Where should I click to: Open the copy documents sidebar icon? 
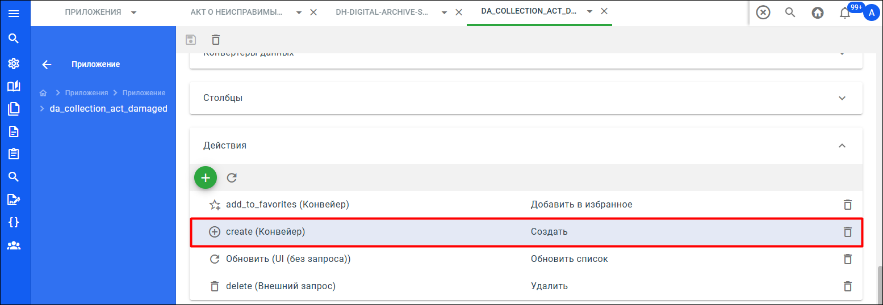tap(14, 109)
